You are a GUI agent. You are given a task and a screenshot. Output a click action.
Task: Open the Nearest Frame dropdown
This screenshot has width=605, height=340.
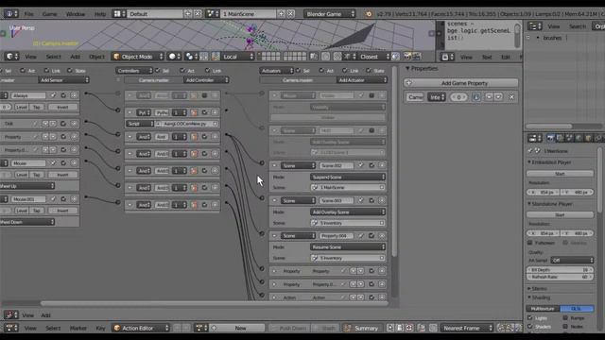pyautogui.click(x=467, y=328)
